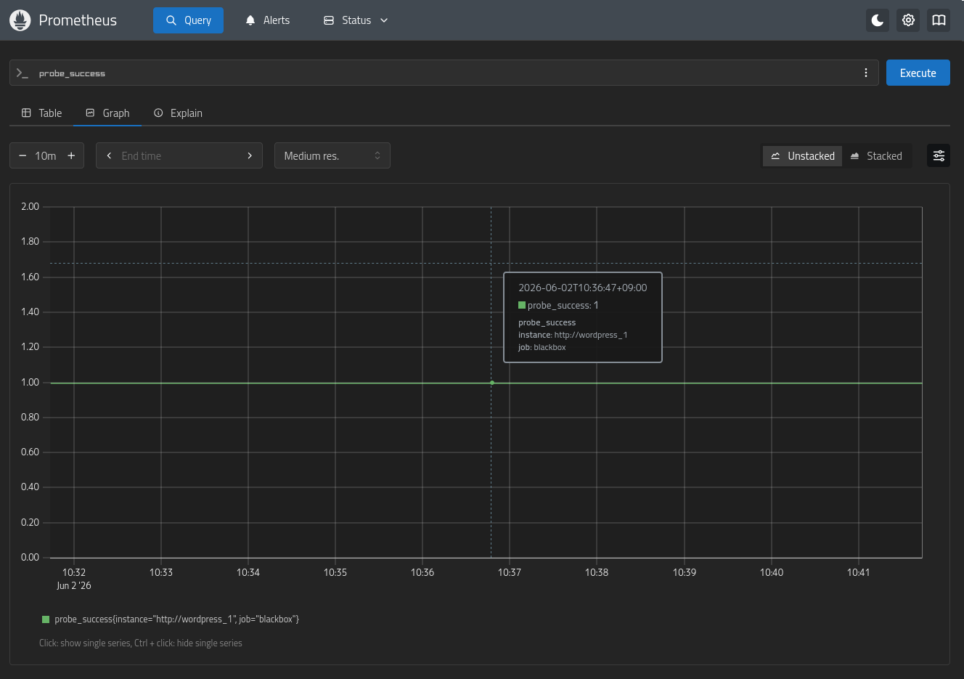964x679 pixels.
Task: Switch to the Table tab
Action: coord(41,113)
